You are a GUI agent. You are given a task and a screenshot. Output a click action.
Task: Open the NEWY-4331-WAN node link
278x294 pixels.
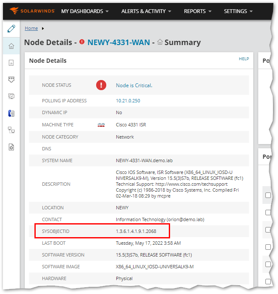click(119, 43)
